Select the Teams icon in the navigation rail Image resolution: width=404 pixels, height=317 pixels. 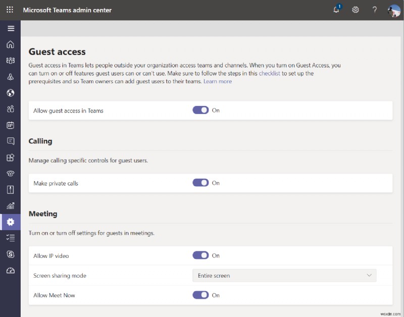pos(10,61)
